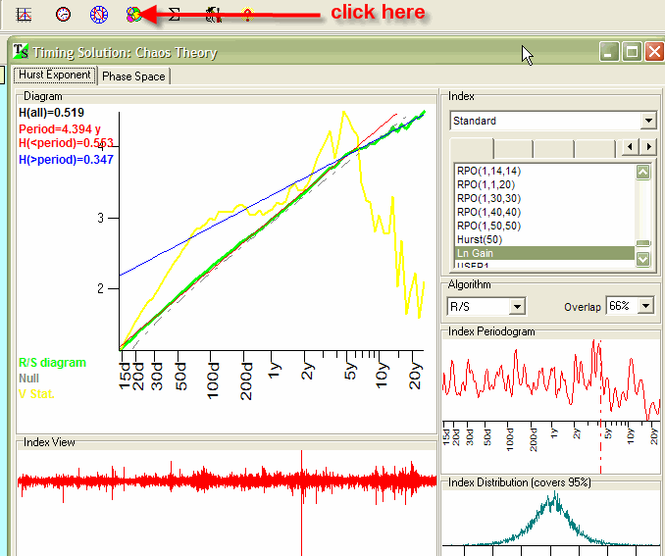Open the blue wheel chart icon
This screenshot has width=665, height=556.
[x=98, y=14]
